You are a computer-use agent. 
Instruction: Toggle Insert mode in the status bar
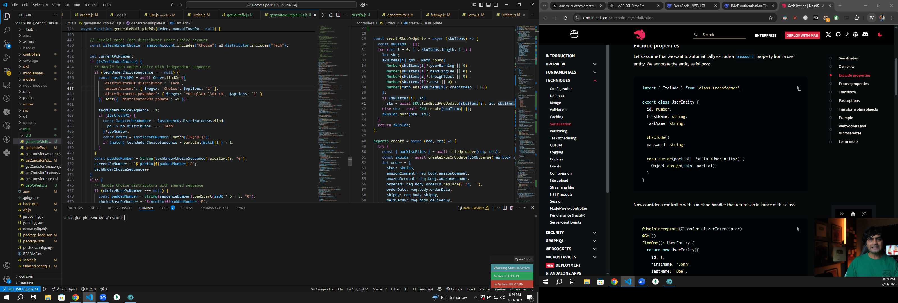pos(471,289)
